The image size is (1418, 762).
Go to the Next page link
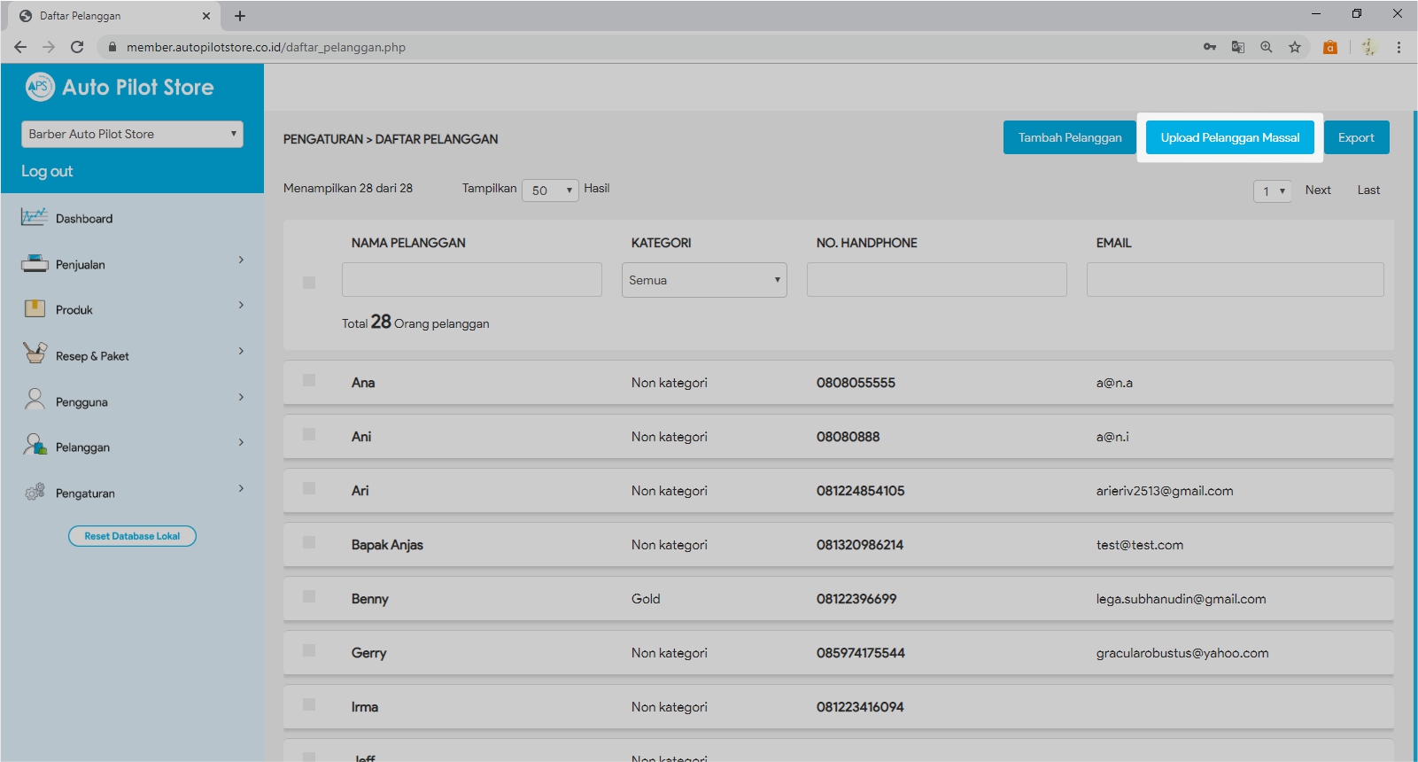coord(1317,190)
